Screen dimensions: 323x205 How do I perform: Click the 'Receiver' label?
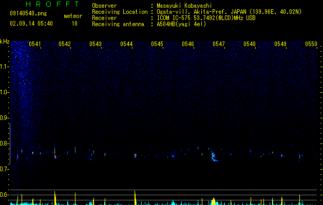tap(104, 18)
